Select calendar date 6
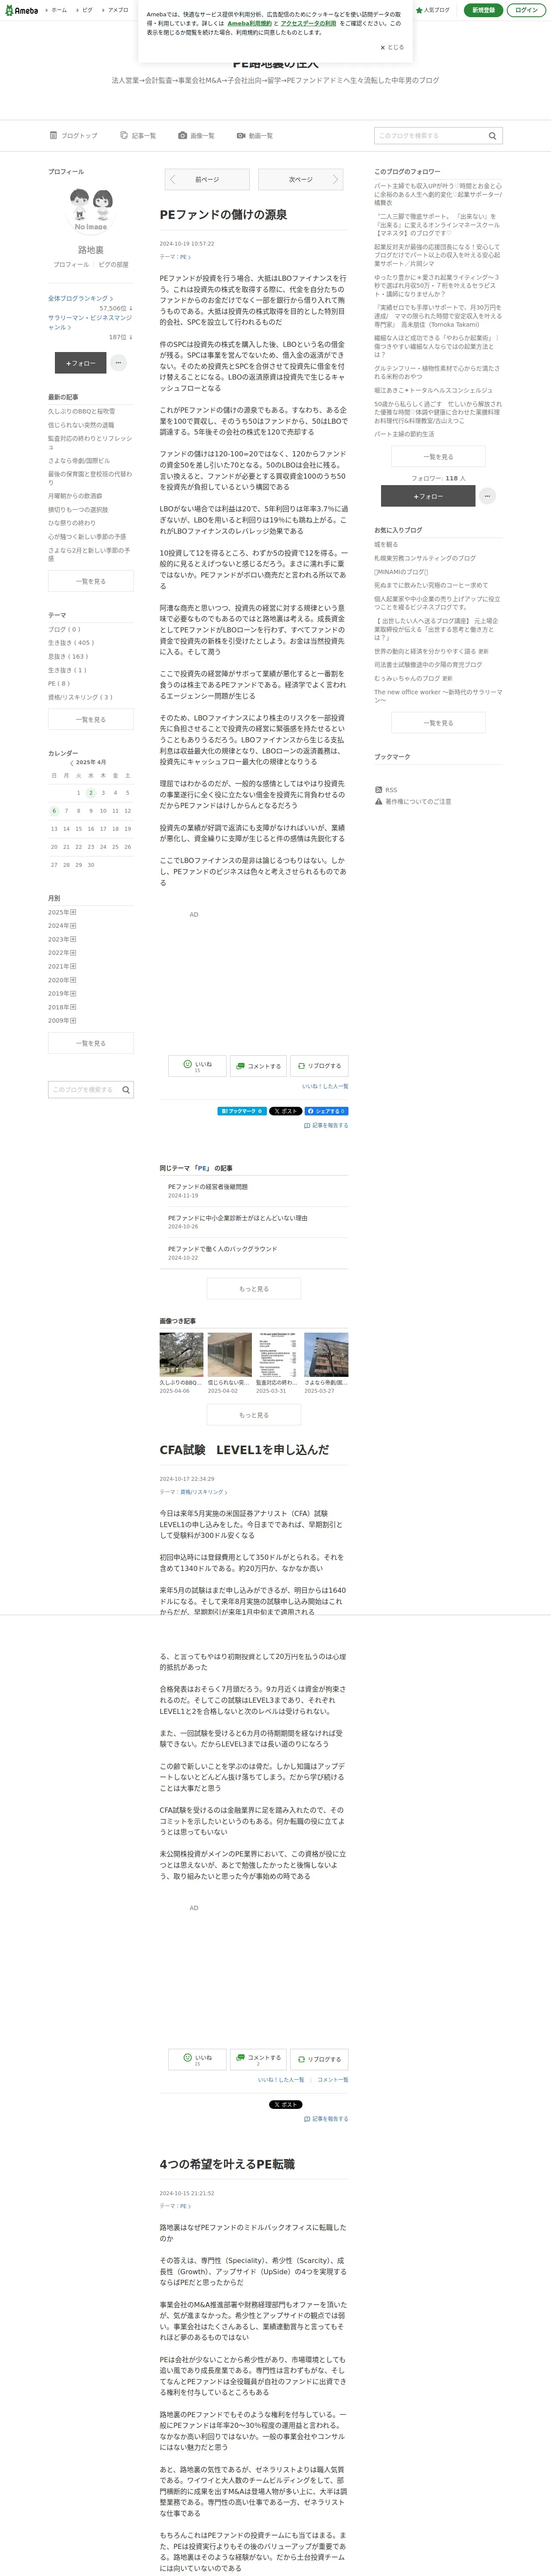This screenshot has height=2576, width=551. pyautogui.click(x=54, y=811)
